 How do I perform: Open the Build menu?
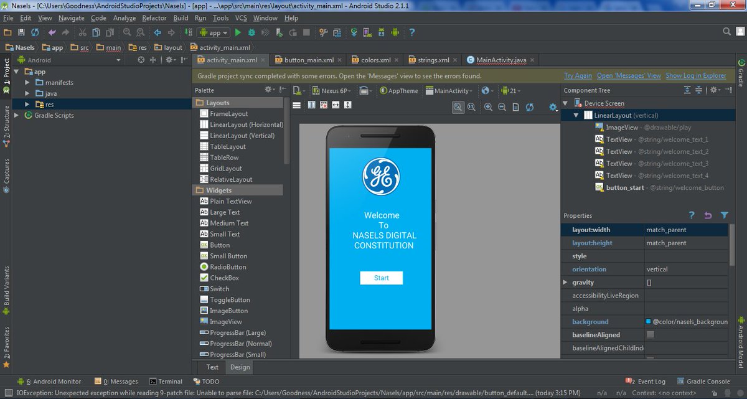pyautogui.click(x=181, y=18)
